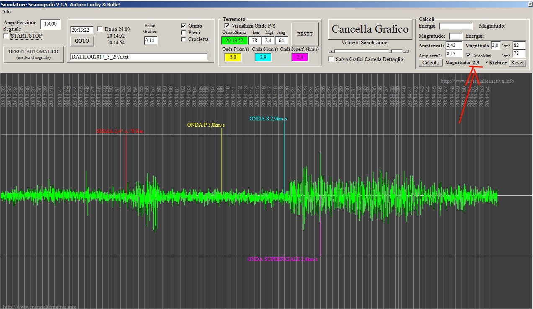Click the cyan Onda S speed field
The height and width of the screenshot is (309, 533).
click(263, 57)
